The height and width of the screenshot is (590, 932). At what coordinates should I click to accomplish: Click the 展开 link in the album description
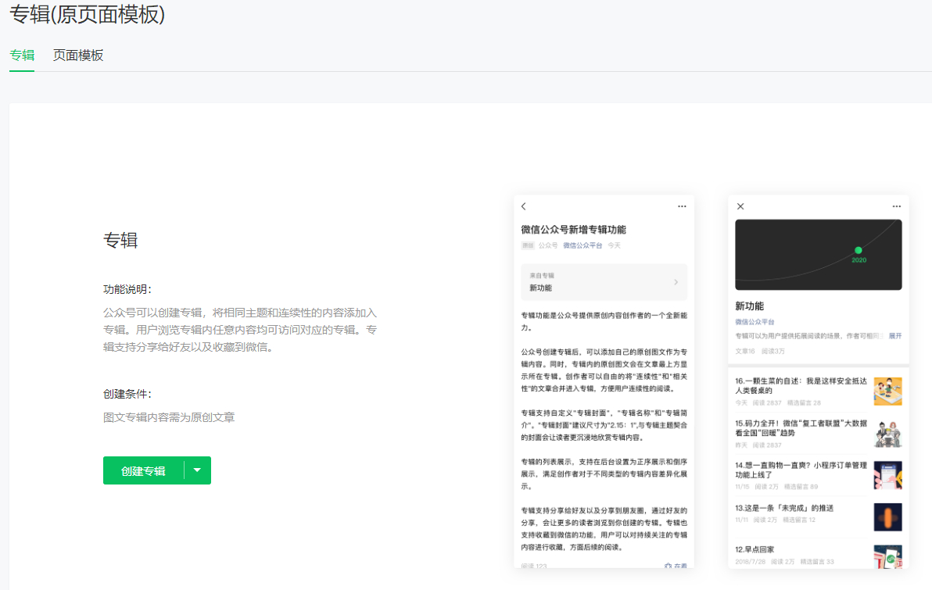(894, 336)
